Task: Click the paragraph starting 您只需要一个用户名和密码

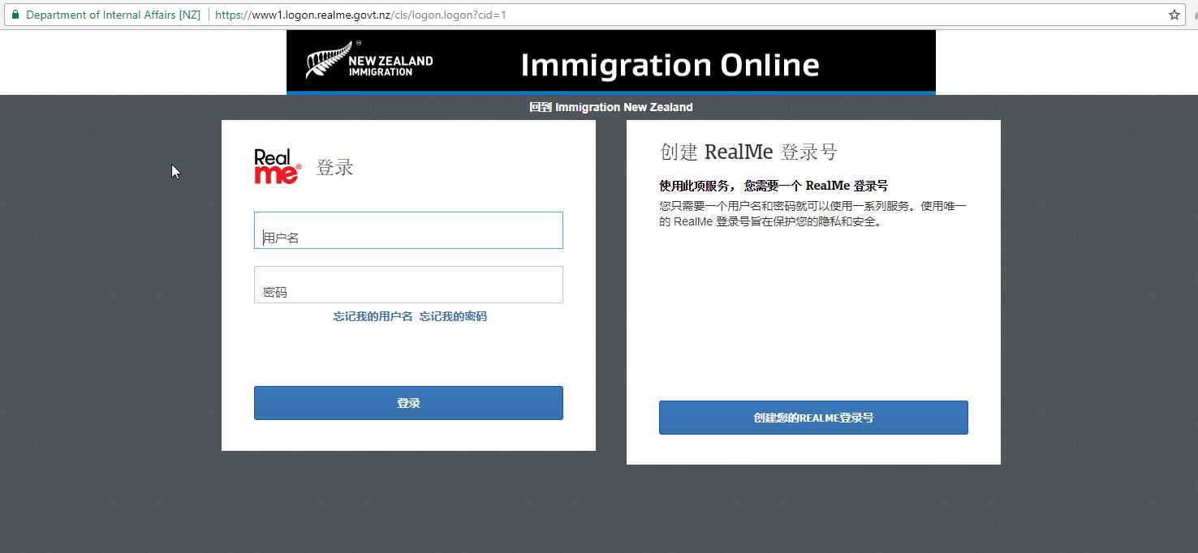Action: (812, 213)
